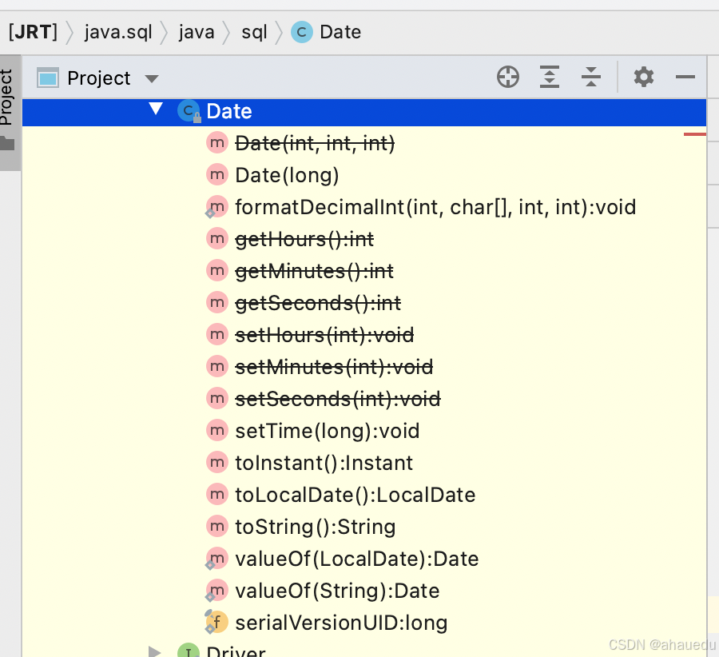Click the Collapse All icon

[591, 77]
